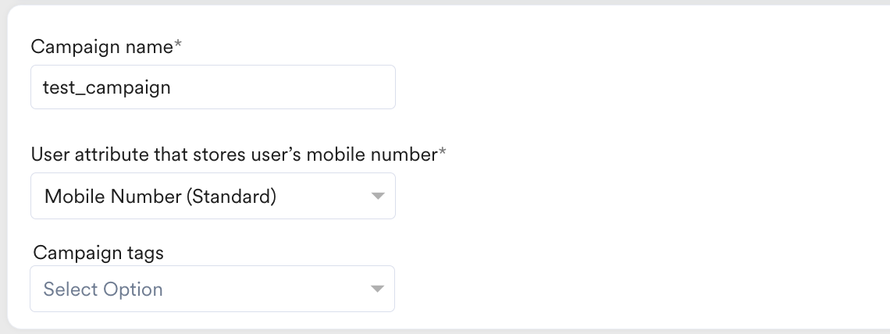Click the Campaign name input field
Viewport: 890px width, 334px height.
pyautogui.click(x=212, y=87)
